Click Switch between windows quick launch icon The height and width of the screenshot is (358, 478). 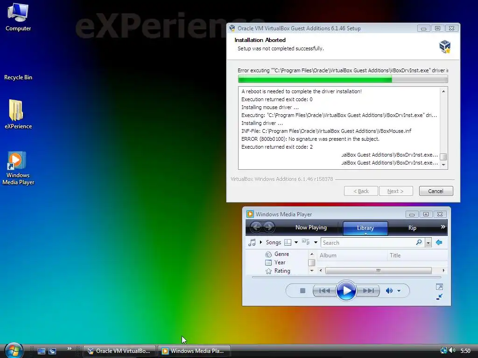click(52, 351)
